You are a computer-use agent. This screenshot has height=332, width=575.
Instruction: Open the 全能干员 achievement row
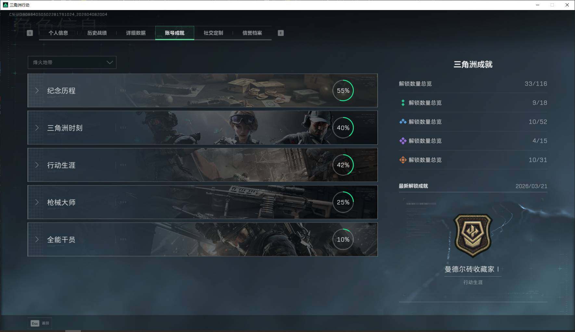203,240
